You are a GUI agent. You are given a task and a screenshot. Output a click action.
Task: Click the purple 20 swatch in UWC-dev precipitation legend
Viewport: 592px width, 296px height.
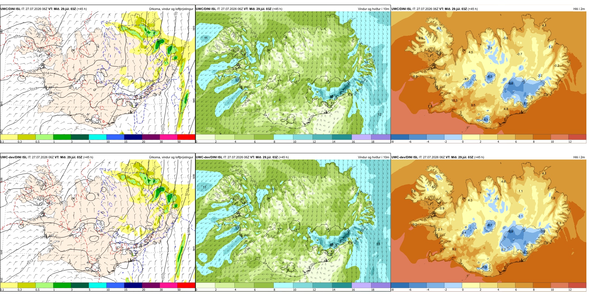click(x=151, y=285)
